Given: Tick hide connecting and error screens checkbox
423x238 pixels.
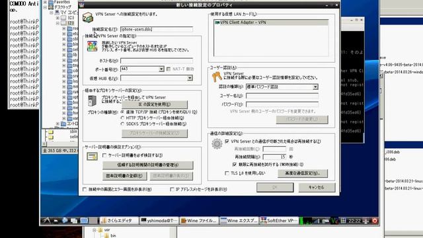Looking at the screenshot, I should tap(85, 189).
